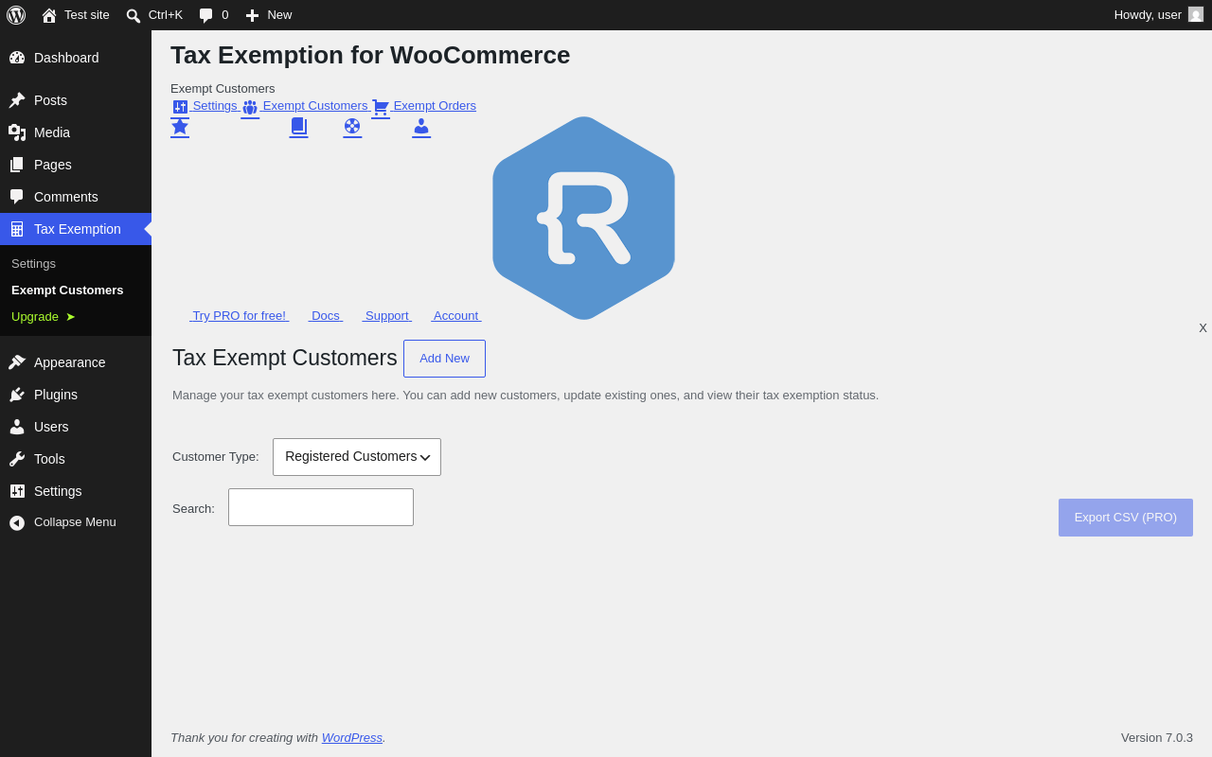Switch to the Exempt Customers plugin tab
The image size is (1212, 757).
(315, 106)
